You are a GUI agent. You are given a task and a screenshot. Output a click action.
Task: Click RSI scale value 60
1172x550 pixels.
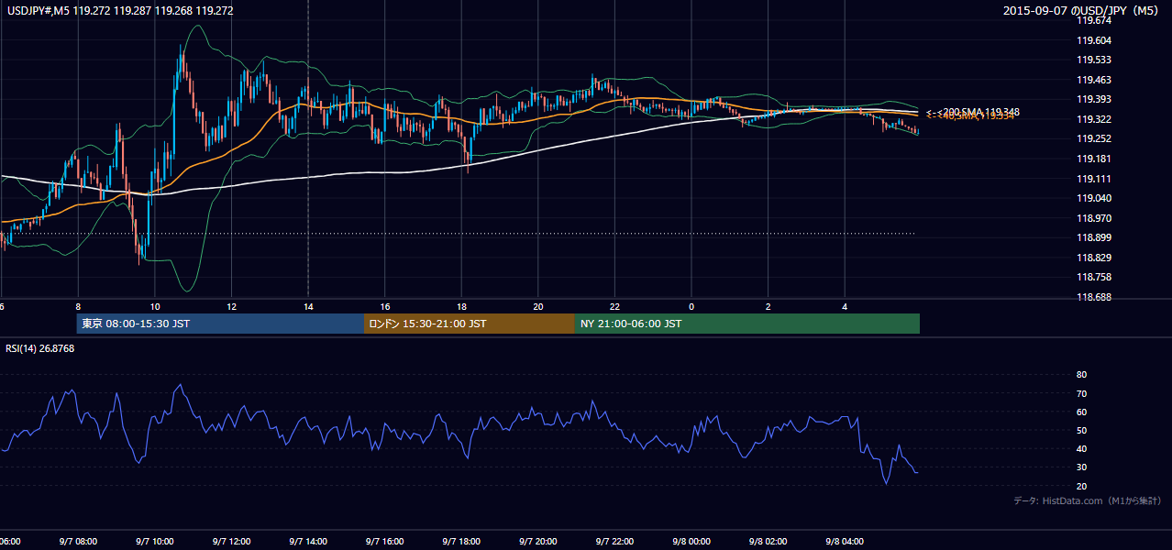(x=1081, y=412)
